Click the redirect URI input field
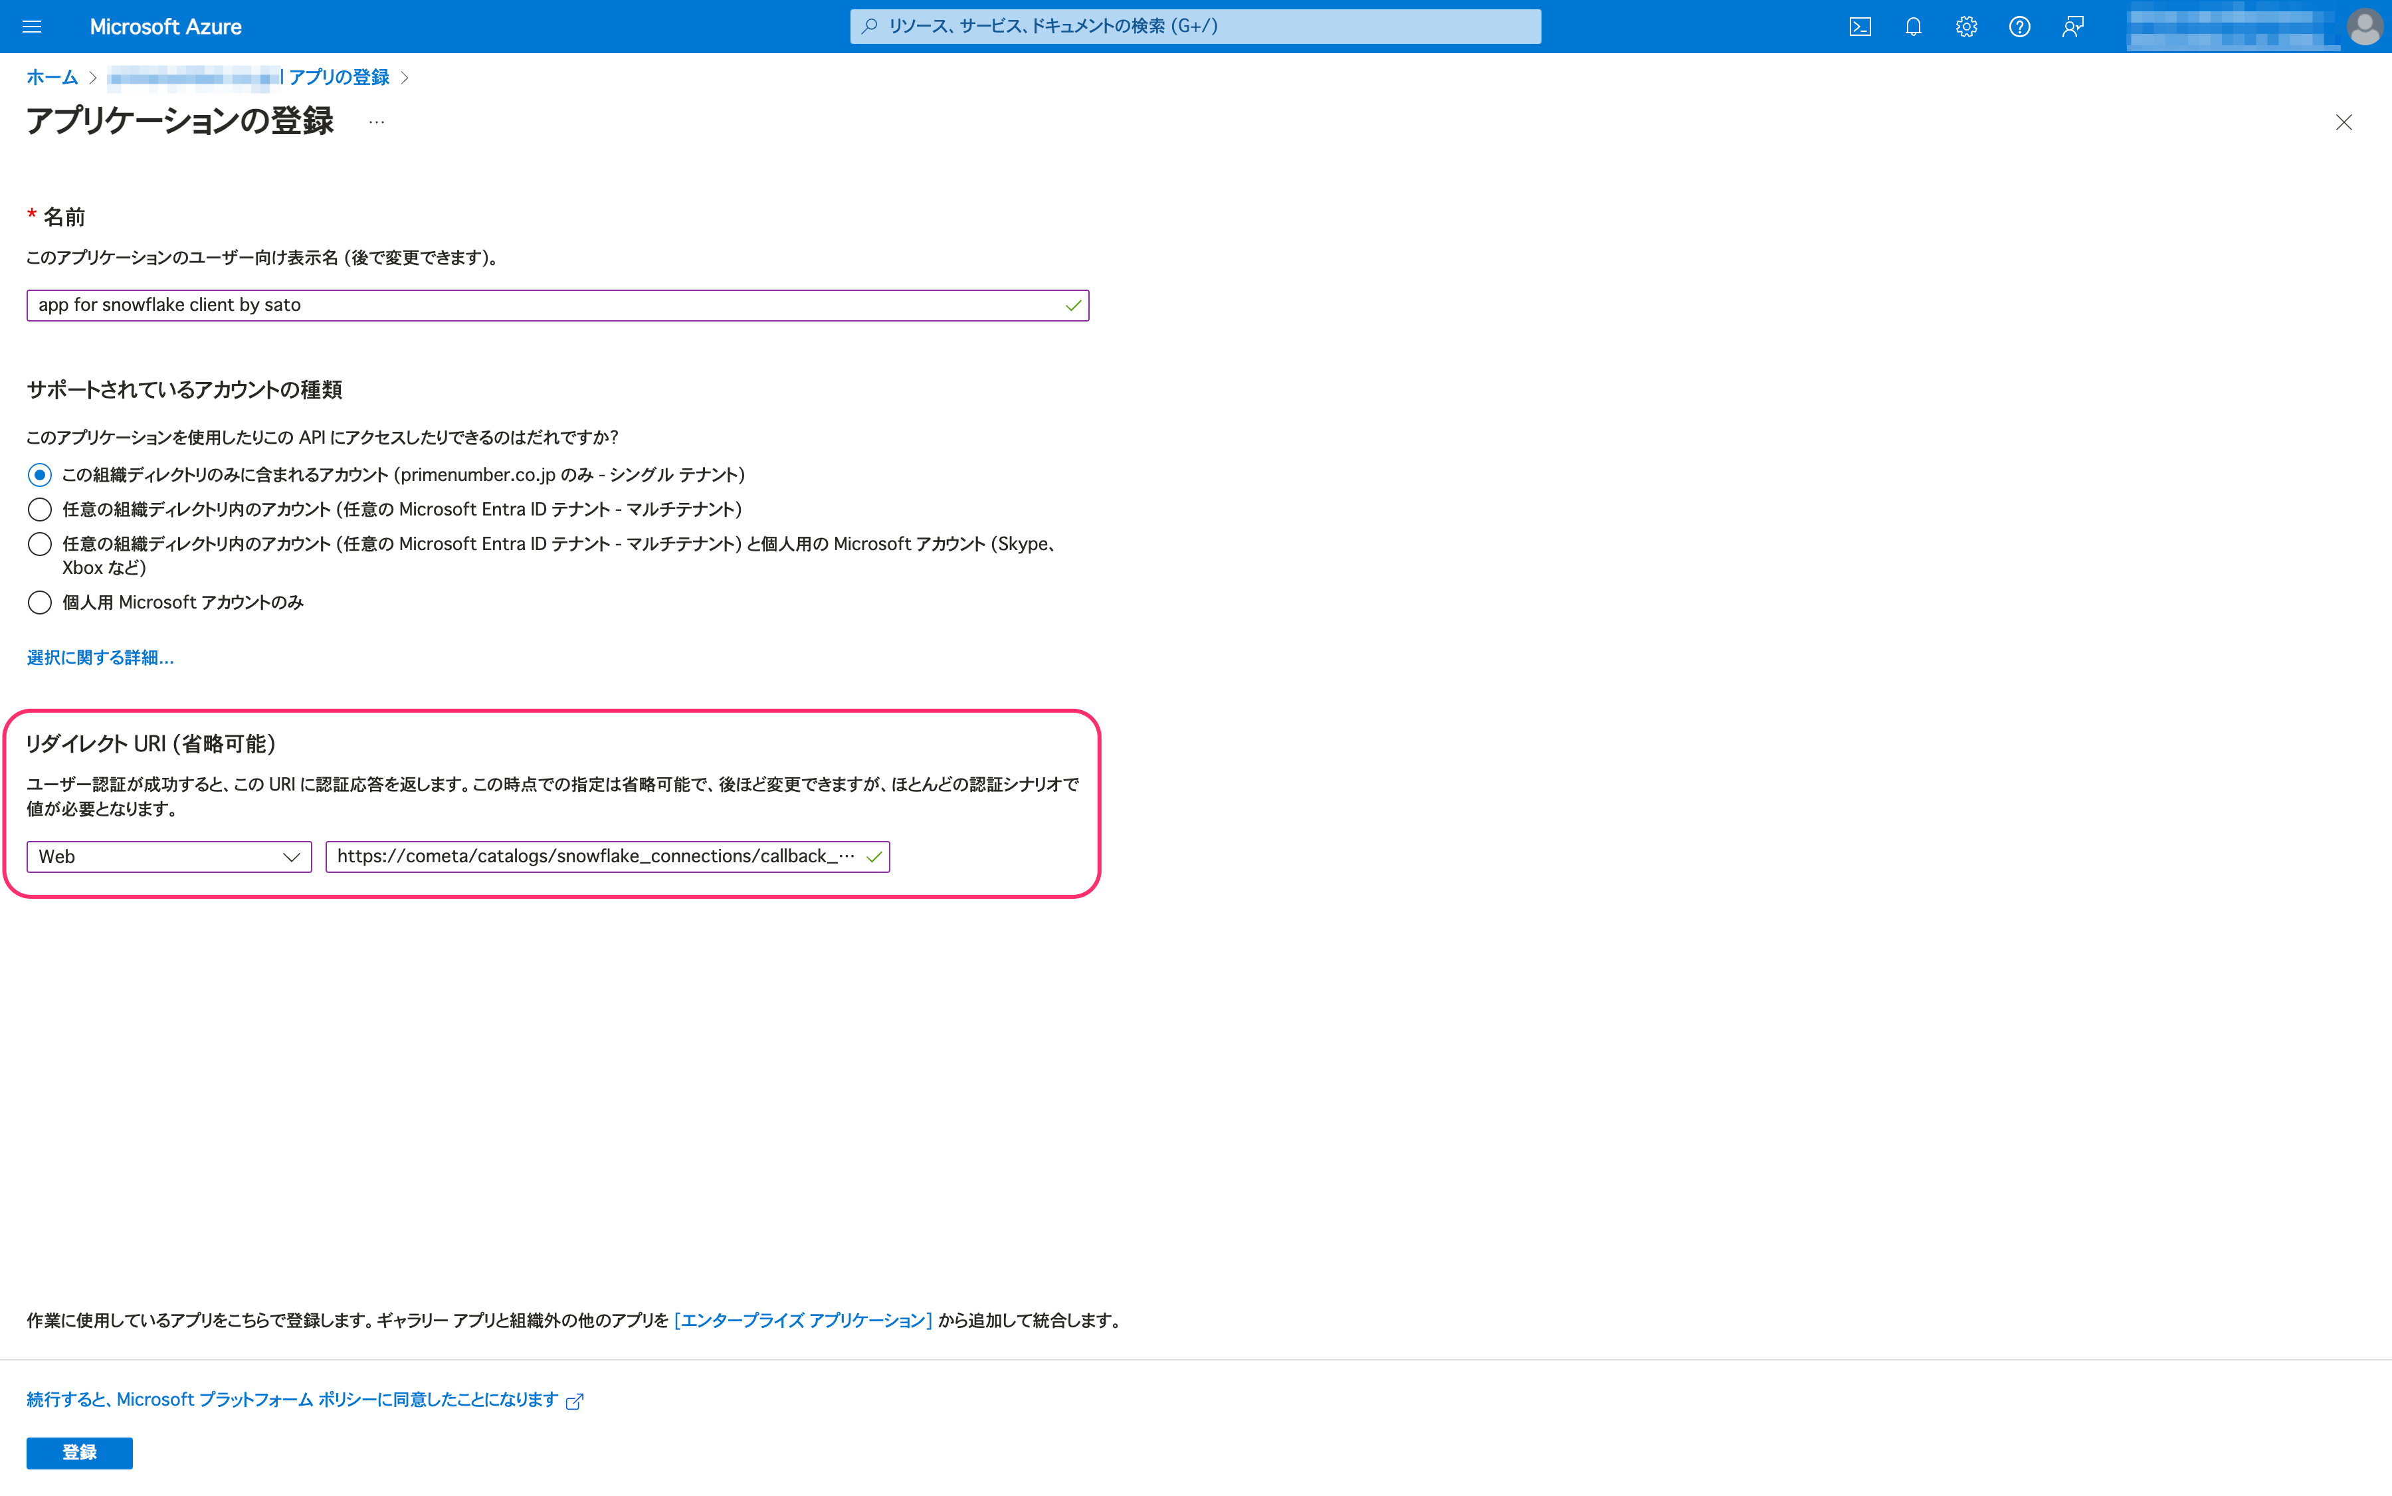The width and height of the screenshot is (2392, 1496). click(x=607, y=857)
